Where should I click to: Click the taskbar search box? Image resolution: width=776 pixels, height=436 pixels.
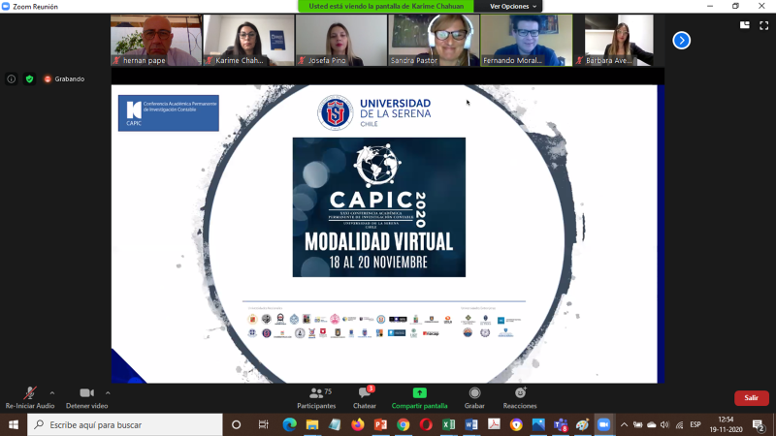[125, 424]
